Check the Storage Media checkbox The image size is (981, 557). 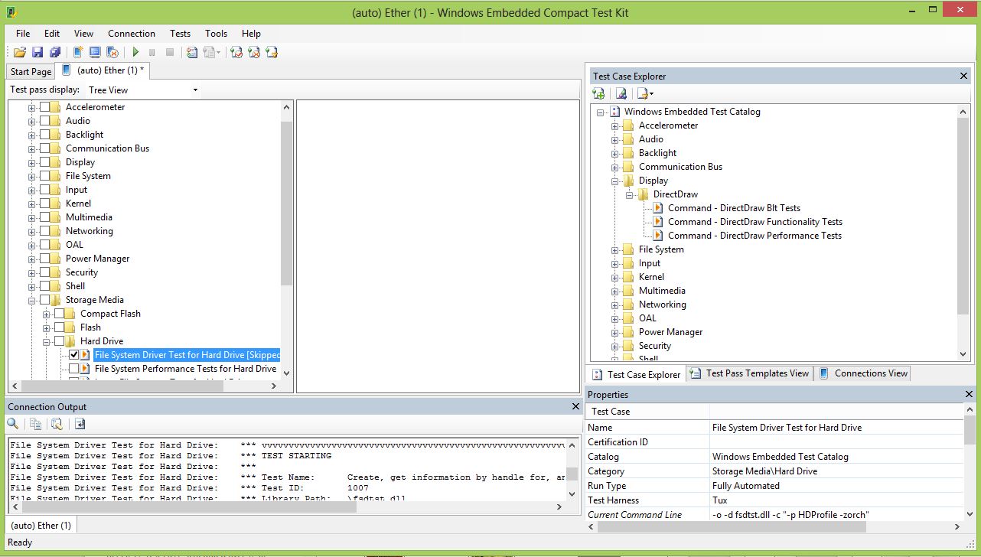(44, 300)
